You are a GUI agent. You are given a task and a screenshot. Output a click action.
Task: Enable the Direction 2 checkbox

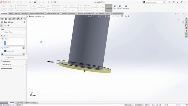click(x=2, y=61)
